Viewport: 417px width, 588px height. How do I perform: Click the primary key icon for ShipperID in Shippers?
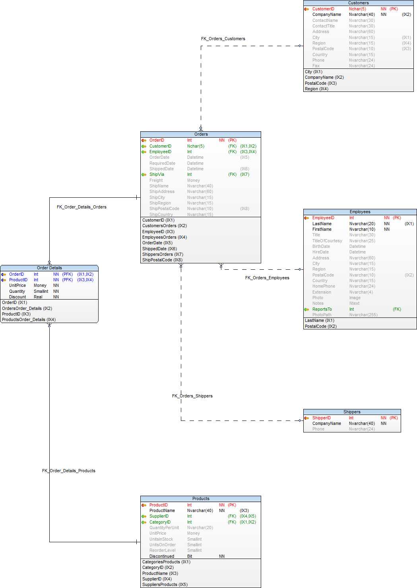pyautogui.click(x=306, y=418)
